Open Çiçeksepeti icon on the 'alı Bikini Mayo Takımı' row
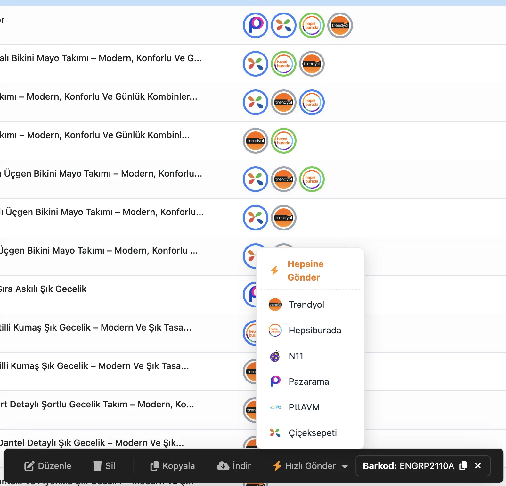This screenshot has width=506, height=486. click(256, 64)
